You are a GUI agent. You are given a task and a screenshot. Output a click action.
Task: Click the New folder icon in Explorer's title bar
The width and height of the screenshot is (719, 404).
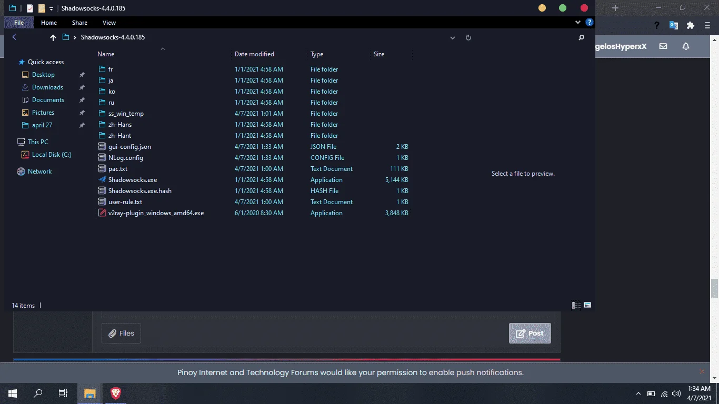(42, 8)
